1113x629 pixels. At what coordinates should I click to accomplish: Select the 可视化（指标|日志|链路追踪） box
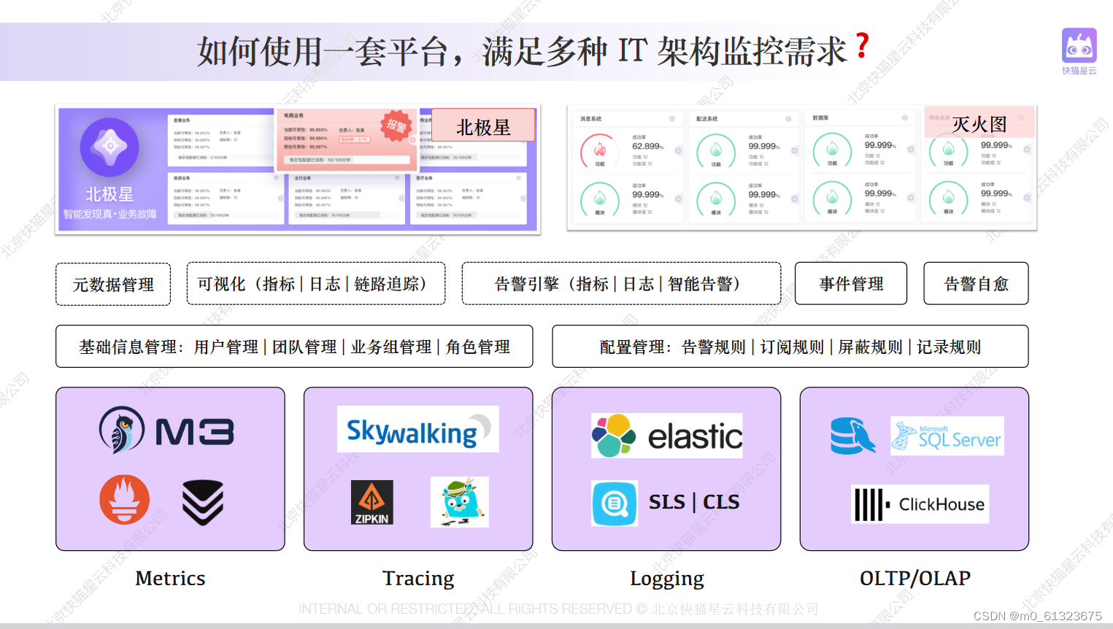point(316,283)
